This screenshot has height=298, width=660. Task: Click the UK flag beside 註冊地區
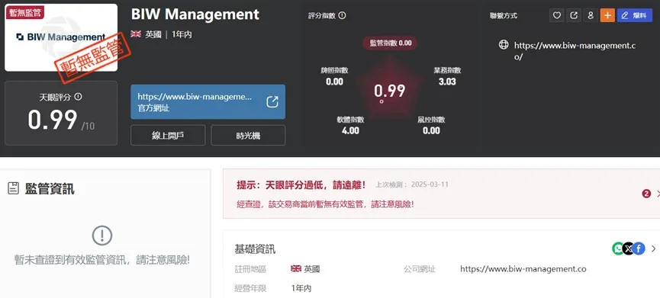[x=296, y=269]
